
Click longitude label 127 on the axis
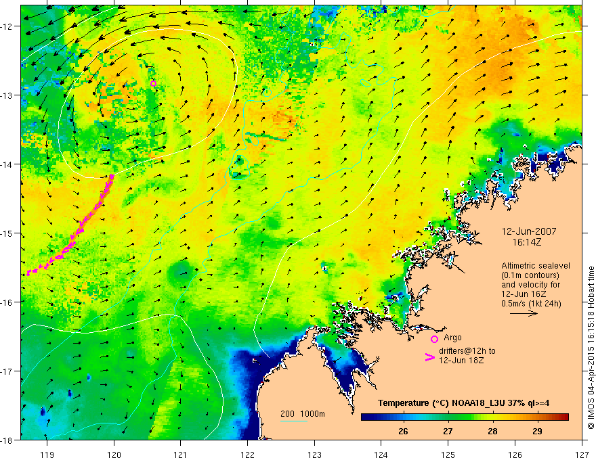click(x=582, y=455)
